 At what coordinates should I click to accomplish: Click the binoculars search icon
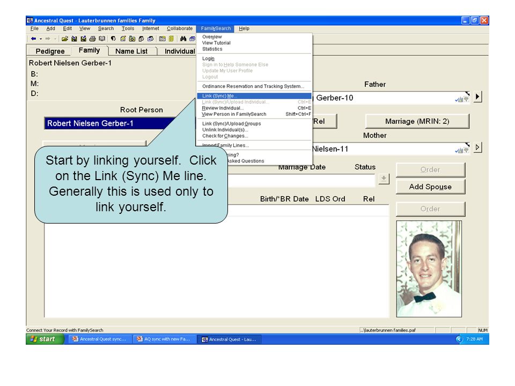pos(183,39)
